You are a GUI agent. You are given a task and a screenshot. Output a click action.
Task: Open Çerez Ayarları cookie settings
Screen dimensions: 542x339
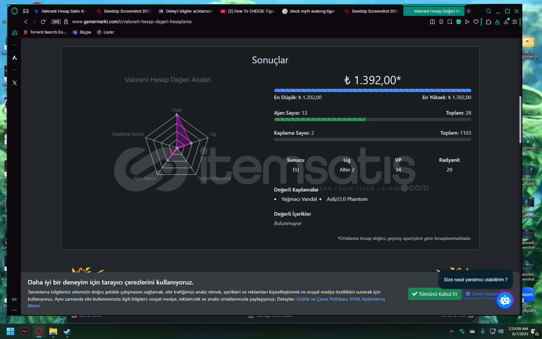point(482,294)
